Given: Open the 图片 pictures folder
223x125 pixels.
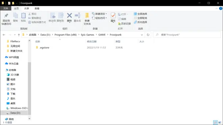Looking at the screenshot, I should coord(11,84).
